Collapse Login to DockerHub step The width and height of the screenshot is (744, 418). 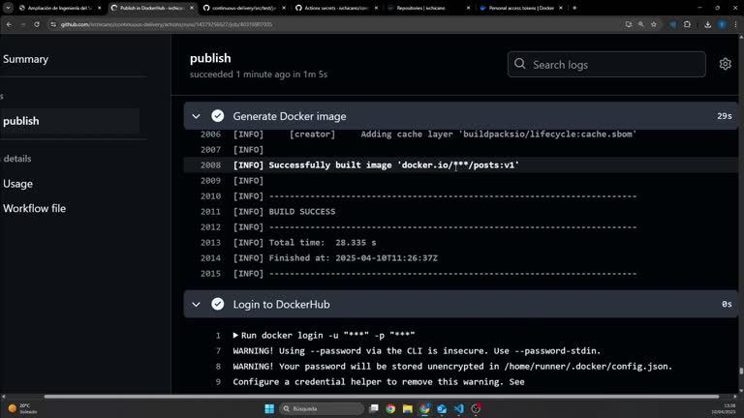pyautogui.click(x=196, y=304)
